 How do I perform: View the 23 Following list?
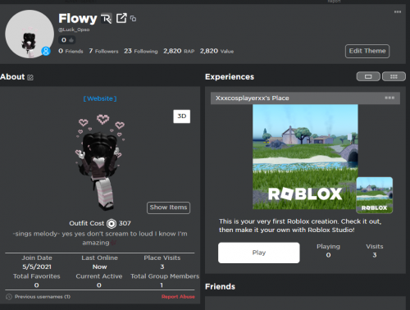tap(141, 51)
